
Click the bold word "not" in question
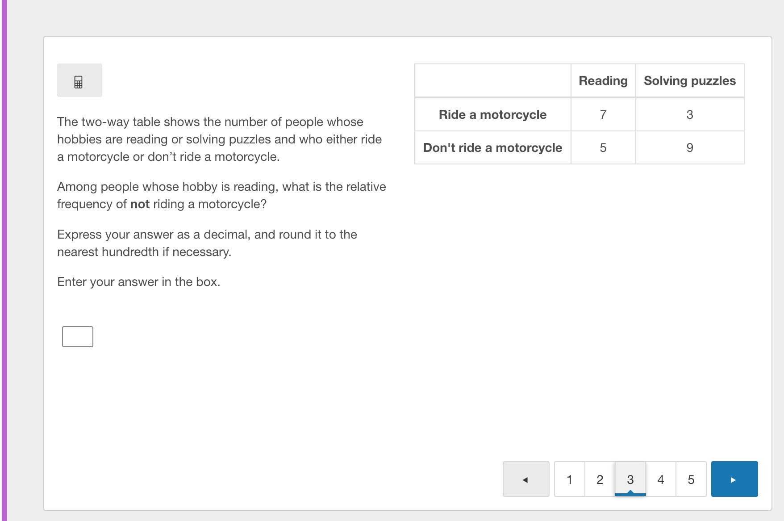(x=140, y=204)
